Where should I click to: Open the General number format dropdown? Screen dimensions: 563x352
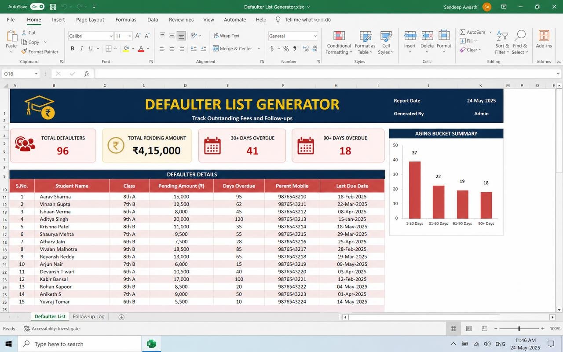click(x=315, y=36)
